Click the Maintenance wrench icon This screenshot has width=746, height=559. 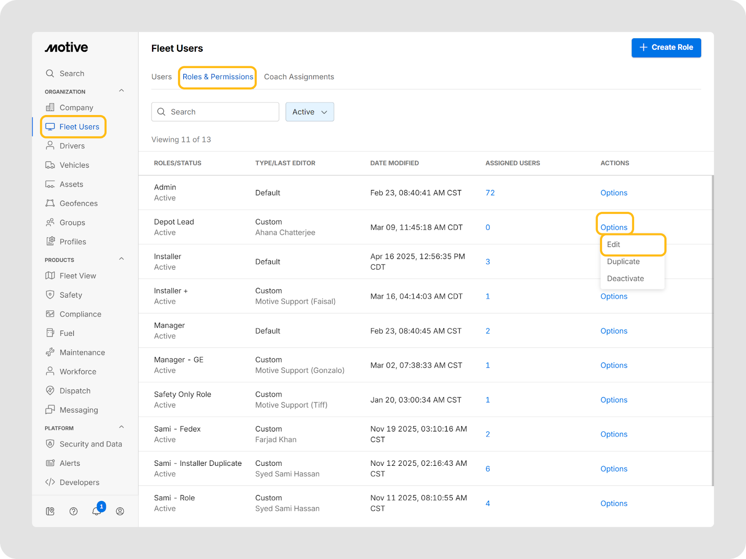click(x=50, y=352)
